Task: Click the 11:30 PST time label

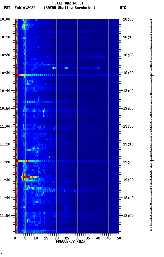Action: [5, 180]
